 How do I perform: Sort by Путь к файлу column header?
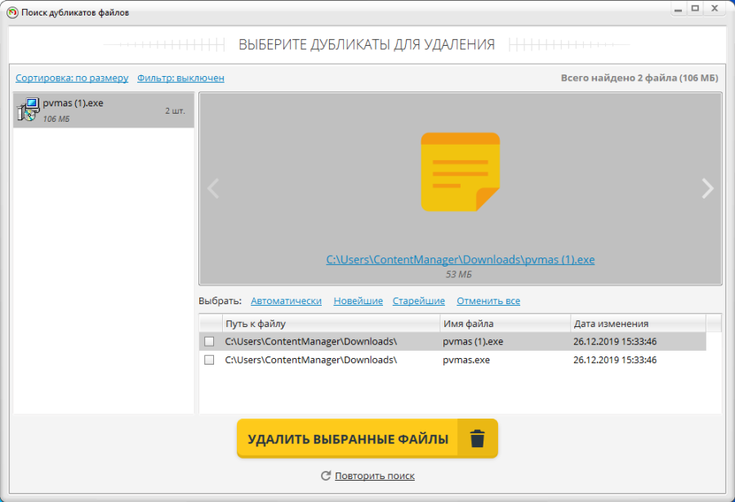(330, 324)
